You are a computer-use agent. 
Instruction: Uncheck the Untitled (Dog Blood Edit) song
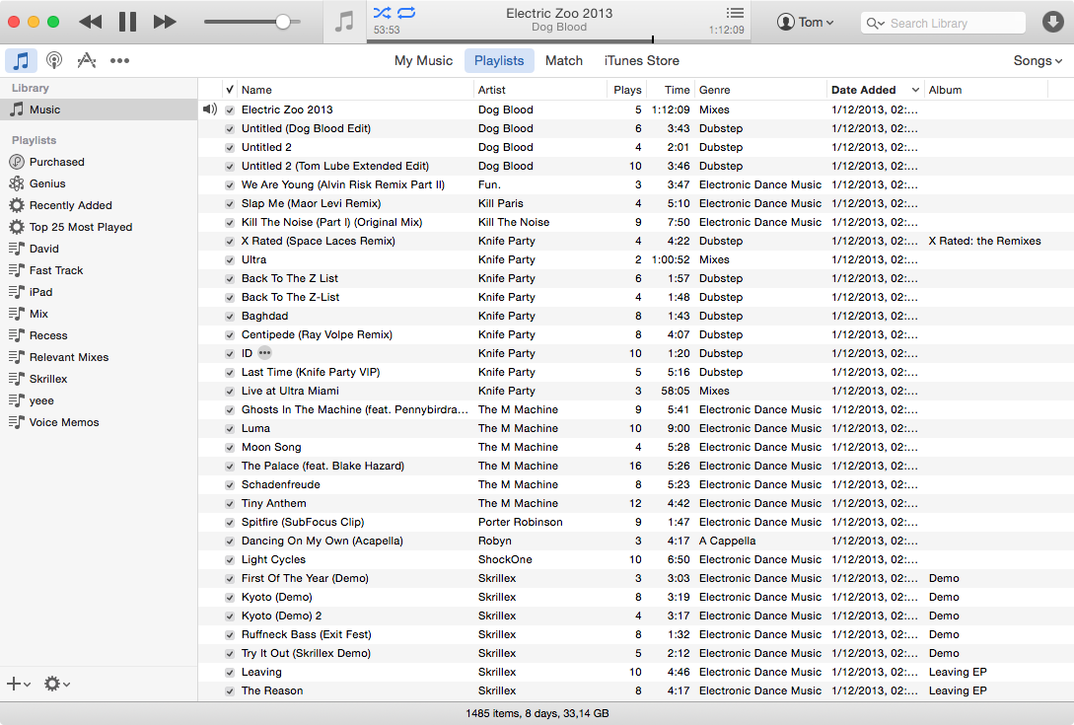click(230, 128)
